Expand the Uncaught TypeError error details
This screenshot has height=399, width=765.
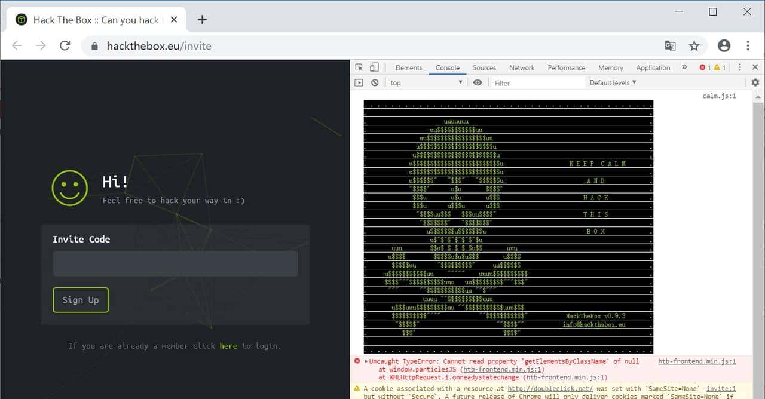tap(365, 361)
